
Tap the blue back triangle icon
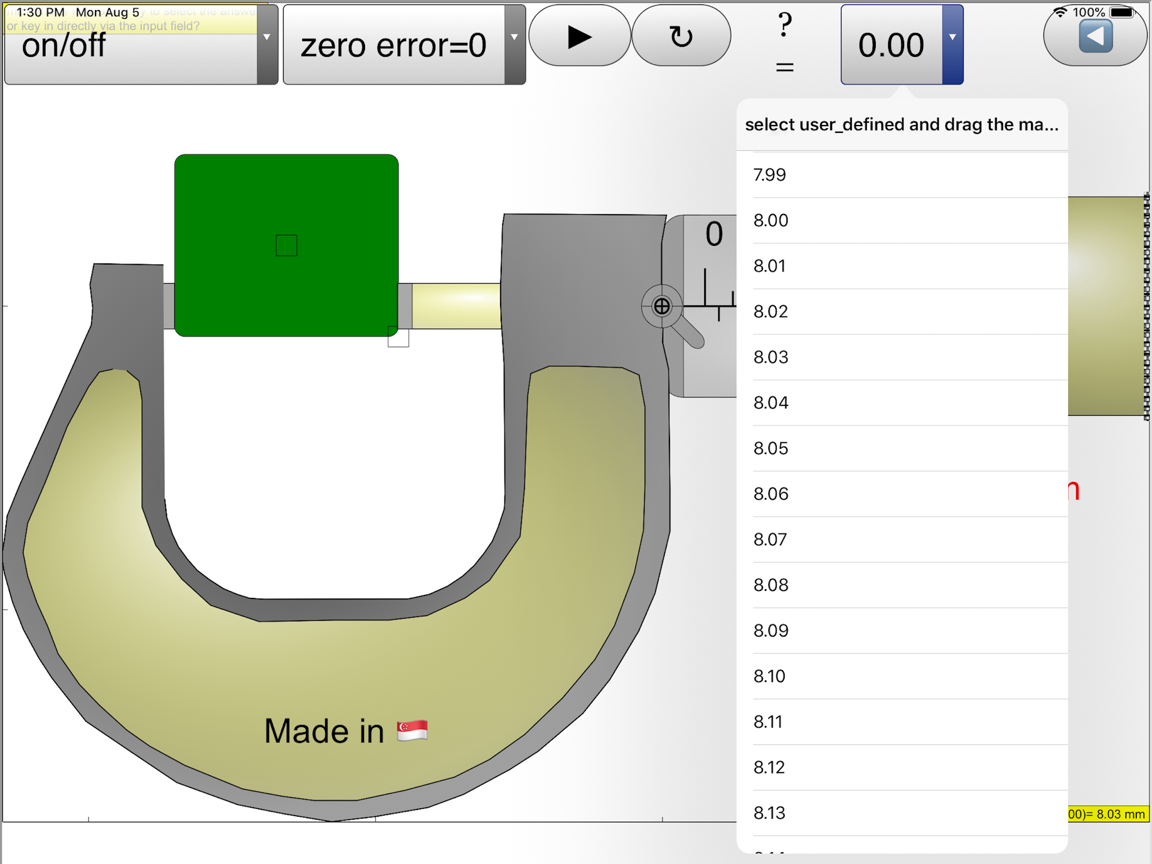click(1095, 37)
